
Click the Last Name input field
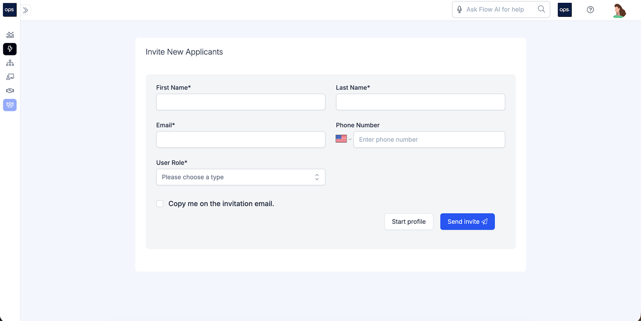click(x=420, y=102)
